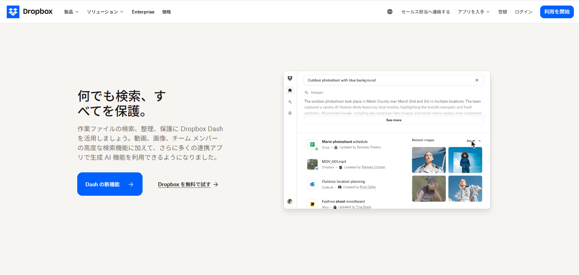Click the Dropbox を無料で試す link

(x=188, y=184)
